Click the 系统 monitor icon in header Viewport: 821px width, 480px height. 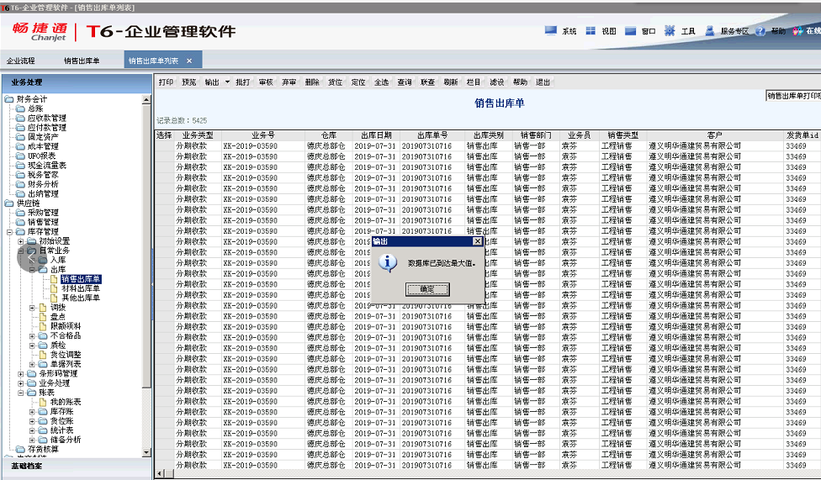(x=551, y=31)
